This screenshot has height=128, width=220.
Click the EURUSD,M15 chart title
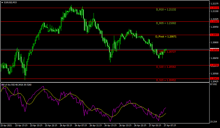pyautogui.click(x=10, y=2)
